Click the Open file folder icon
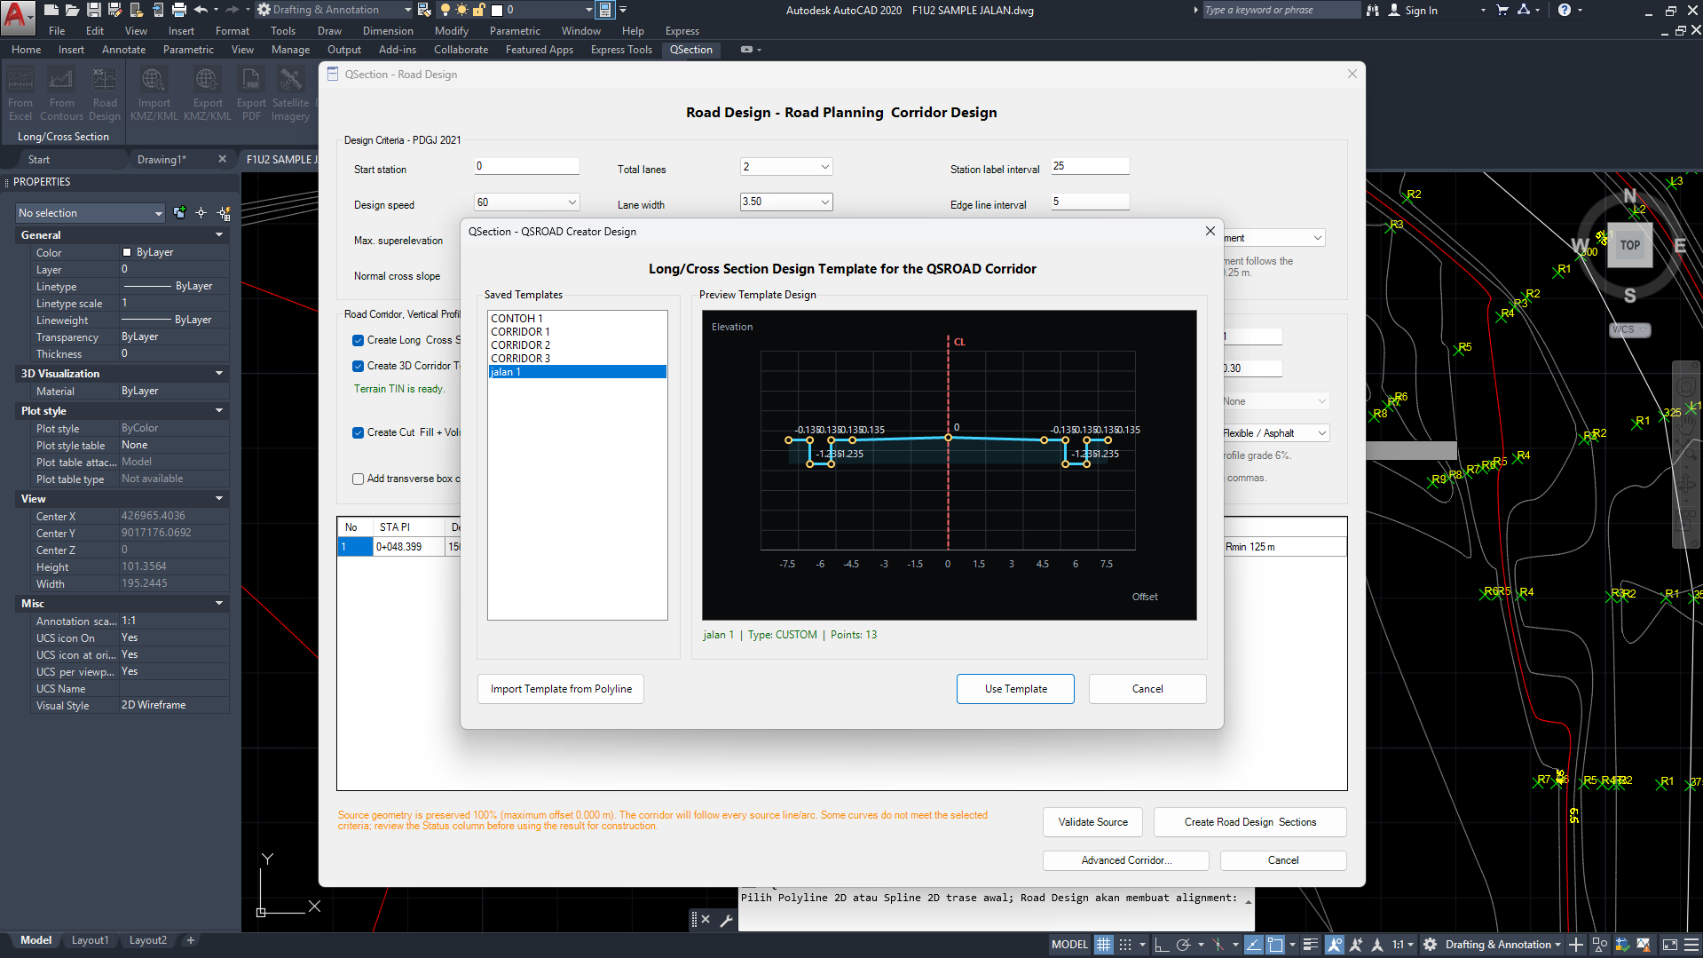Image resolution: width=1703 pixels, height=958 pixels. click(x=73, y=10)
